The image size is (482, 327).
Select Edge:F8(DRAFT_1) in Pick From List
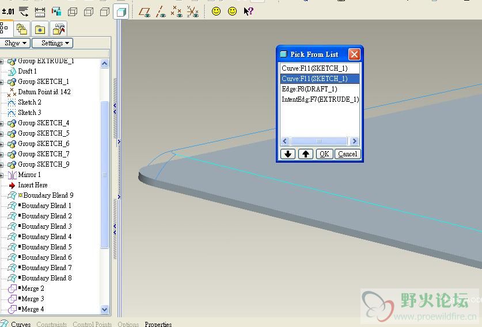point(320,89)
